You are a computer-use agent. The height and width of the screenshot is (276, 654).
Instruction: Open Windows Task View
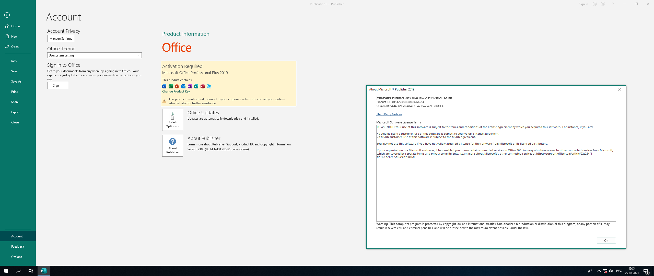point(30,271)
